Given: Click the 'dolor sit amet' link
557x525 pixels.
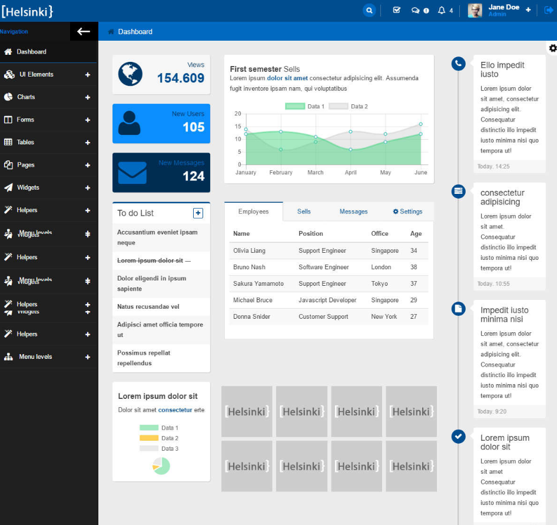Looking at the screenshot, I should click(x=287, y=78).
